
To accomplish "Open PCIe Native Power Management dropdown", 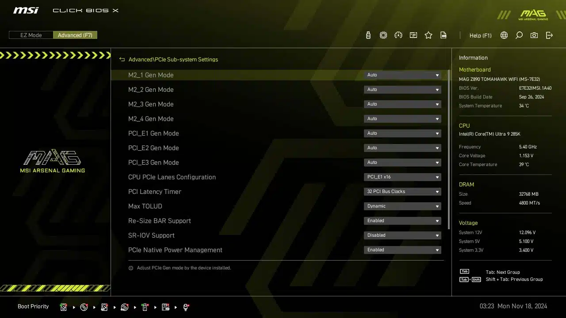I will [x=402, y=250].
